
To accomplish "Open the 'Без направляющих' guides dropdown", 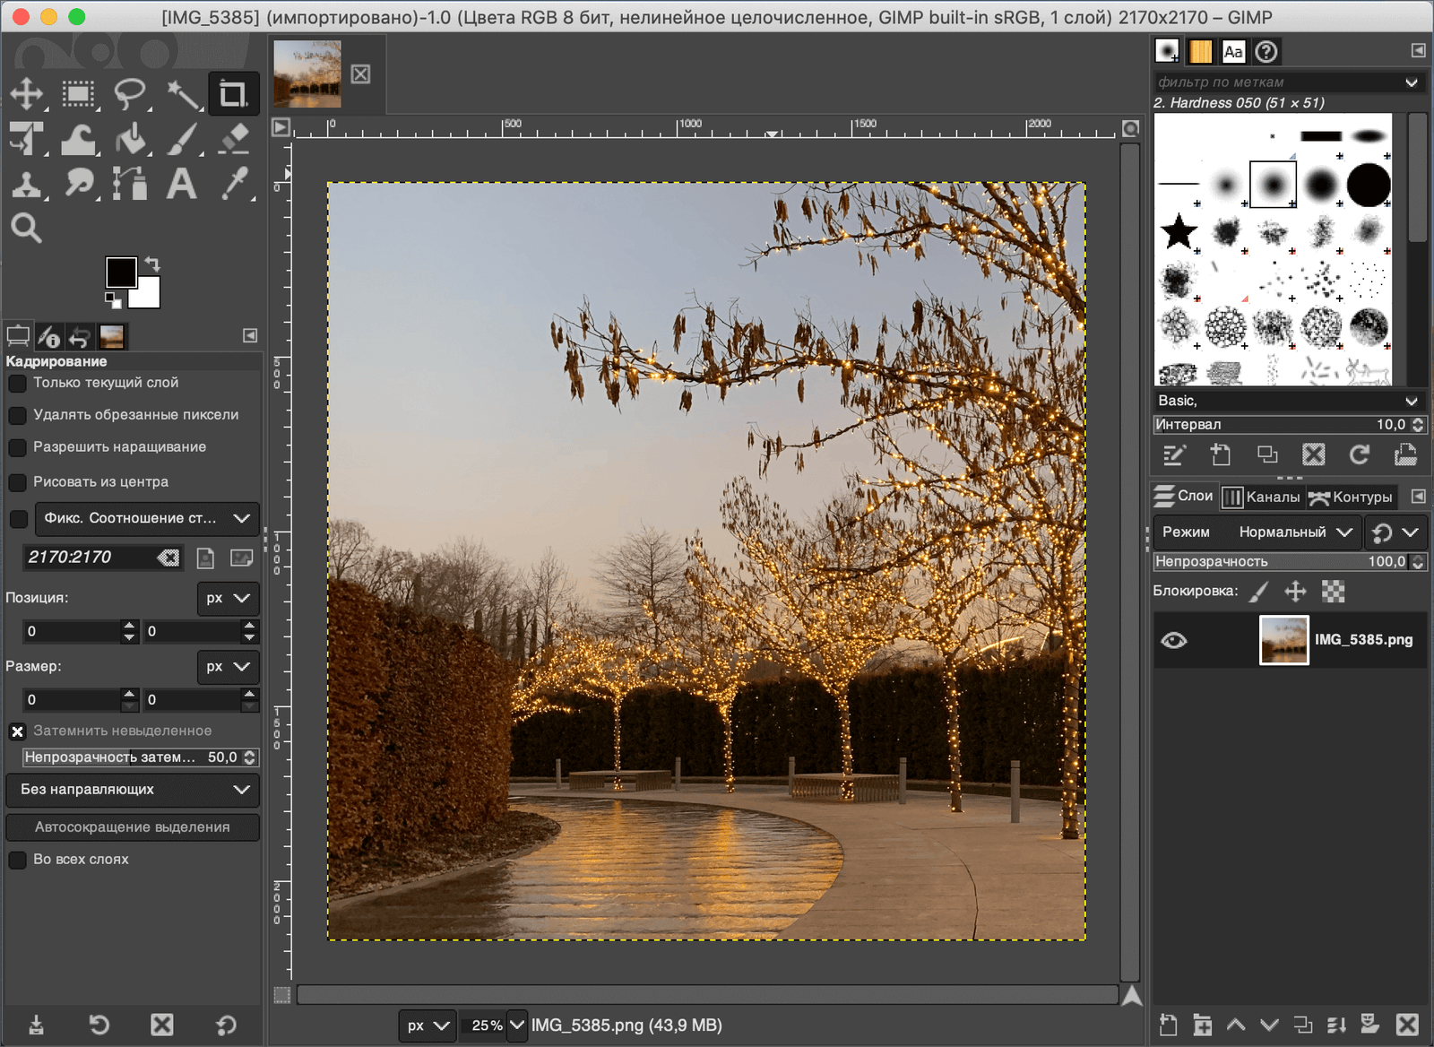I will pyautogui.click(x=133, y=790).
